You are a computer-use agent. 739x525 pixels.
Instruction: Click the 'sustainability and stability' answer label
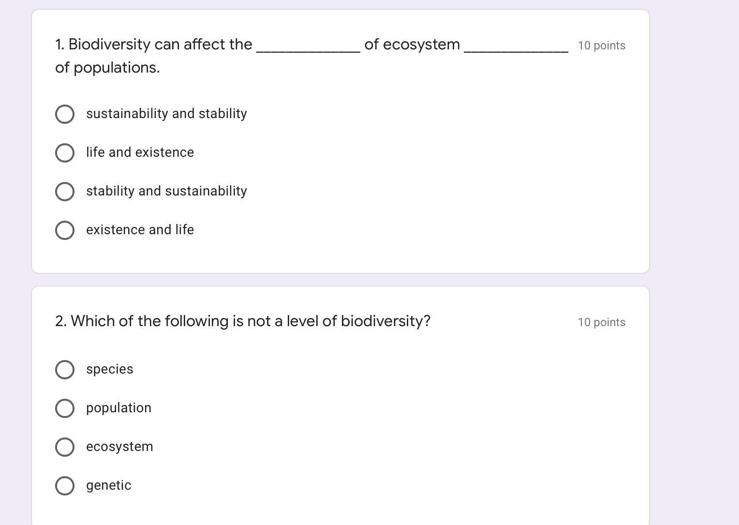pos(166,114)
